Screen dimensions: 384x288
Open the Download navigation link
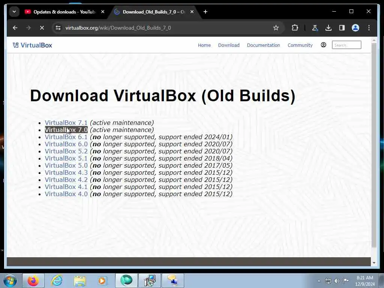[x=229, y=45]
